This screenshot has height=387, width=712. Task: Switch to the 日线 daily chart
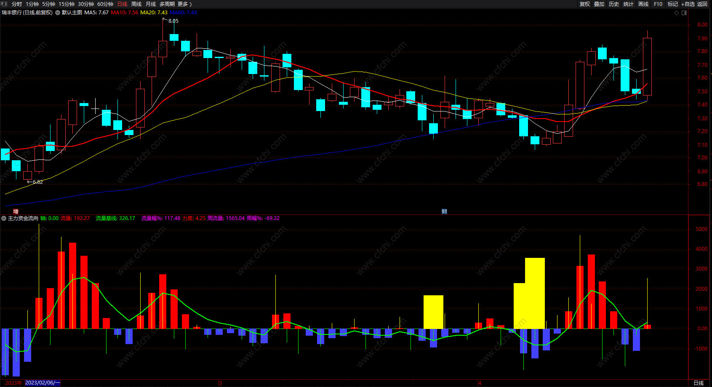click(122, 4)
